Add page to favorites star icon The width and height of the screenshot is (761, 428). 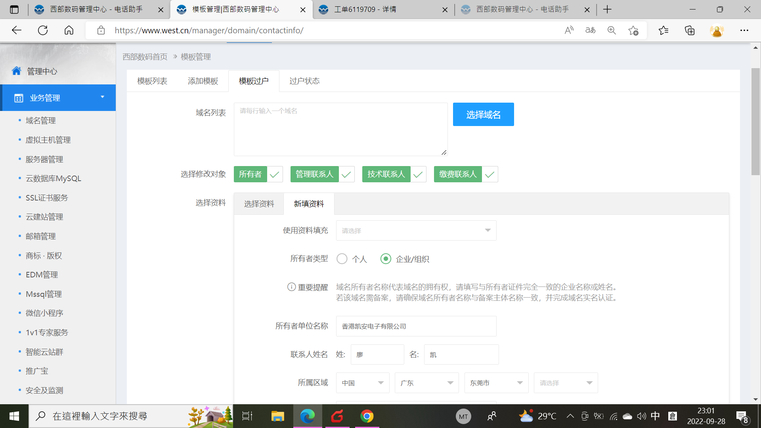point(633,30)
